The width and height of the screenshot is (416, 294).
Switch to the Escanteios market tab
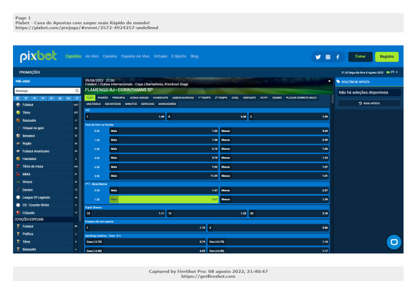113,103
